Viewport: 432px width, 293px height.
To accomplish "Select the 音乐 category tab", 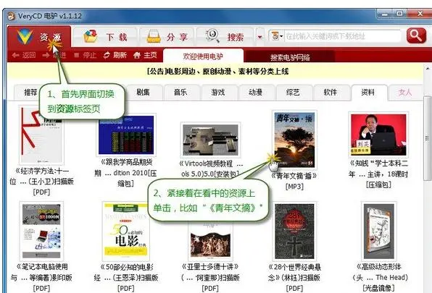I will (180, 93).
